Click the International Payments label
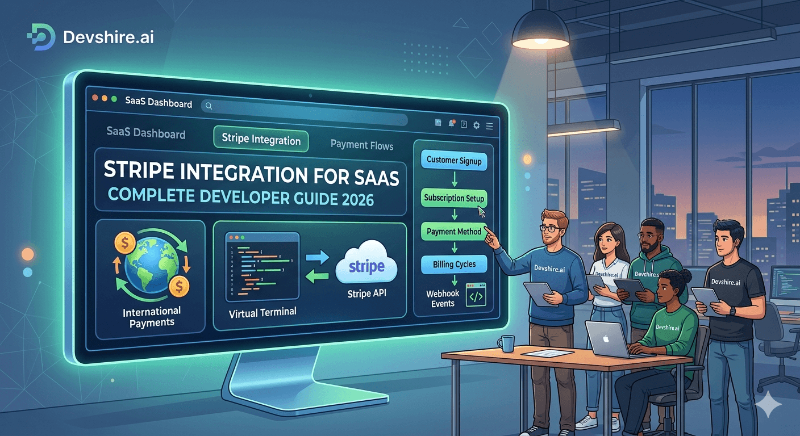The image size is (800, 436). [151, 317]
